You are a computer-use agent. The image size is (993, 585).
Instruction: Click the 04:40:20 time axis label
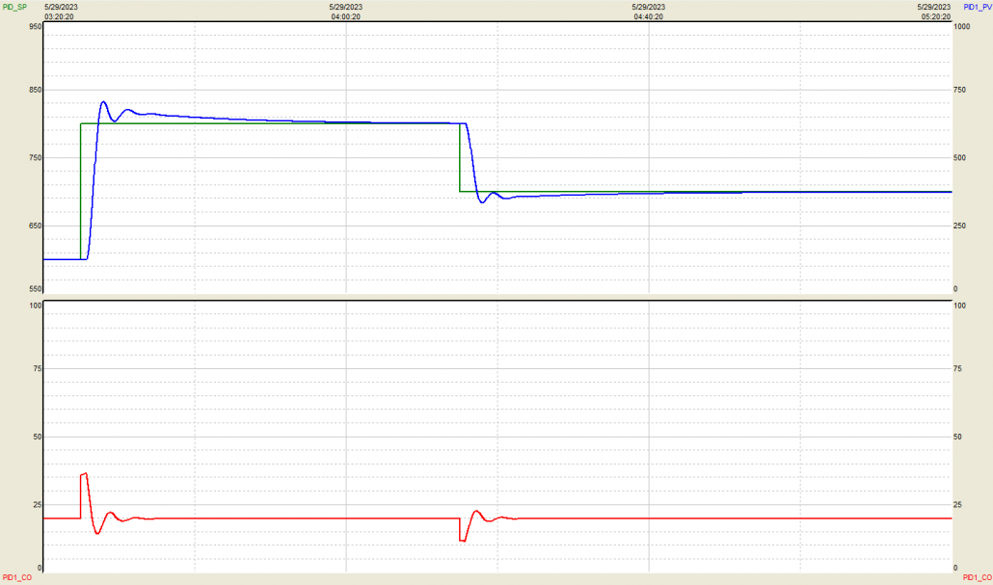click(x=649, y=16)
